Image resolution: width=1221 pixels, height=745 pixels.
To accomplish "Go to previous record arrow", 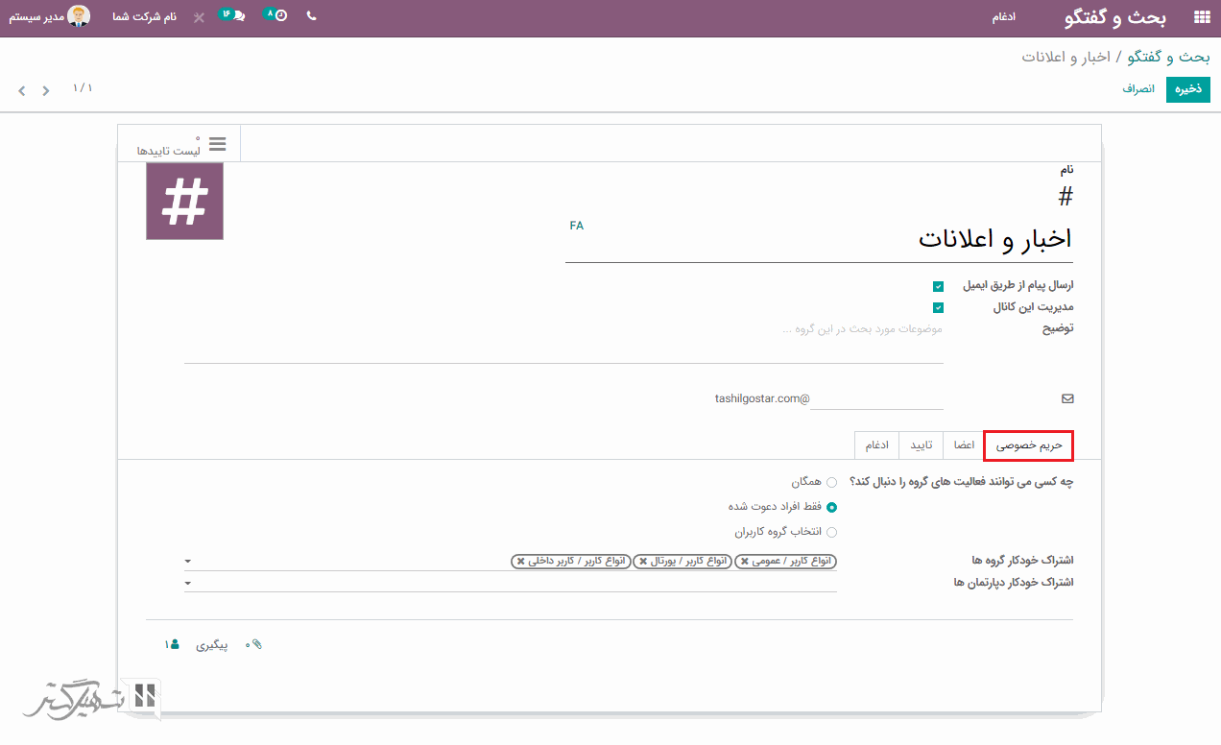I will click(x=45, y=91).
